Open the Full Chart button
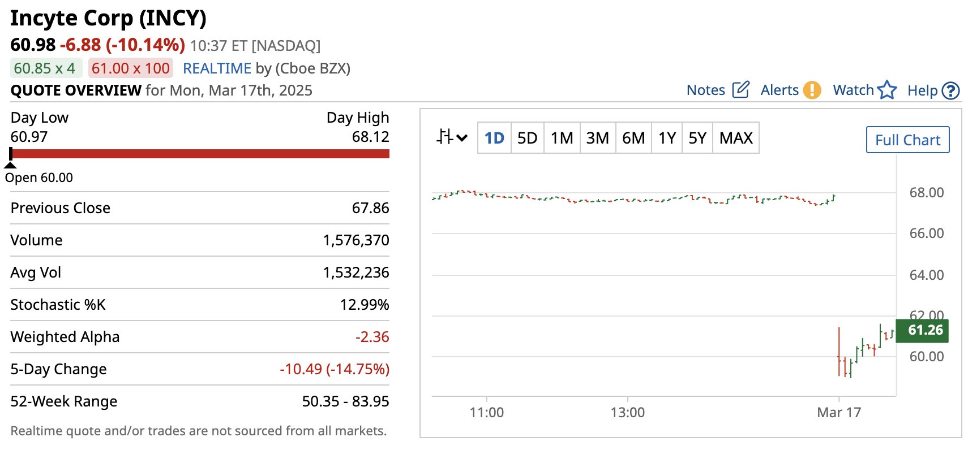Viewport: 968px width, 450px height. [907, 140]
